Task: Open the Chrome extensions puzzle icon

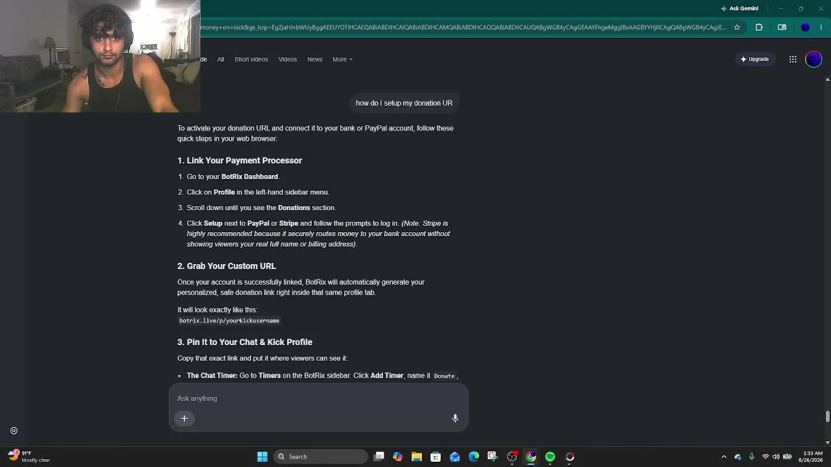Action: [759, 27]
